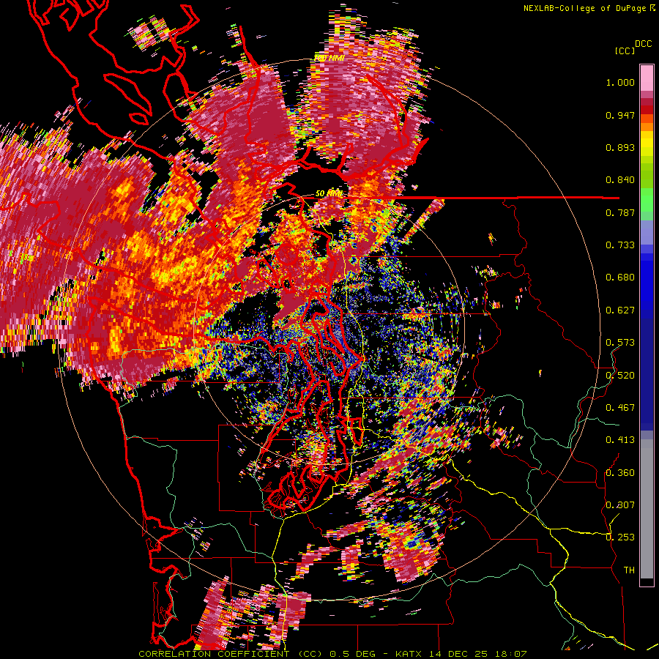
Task: Click the 0.680 scale value
Action: 620,278
